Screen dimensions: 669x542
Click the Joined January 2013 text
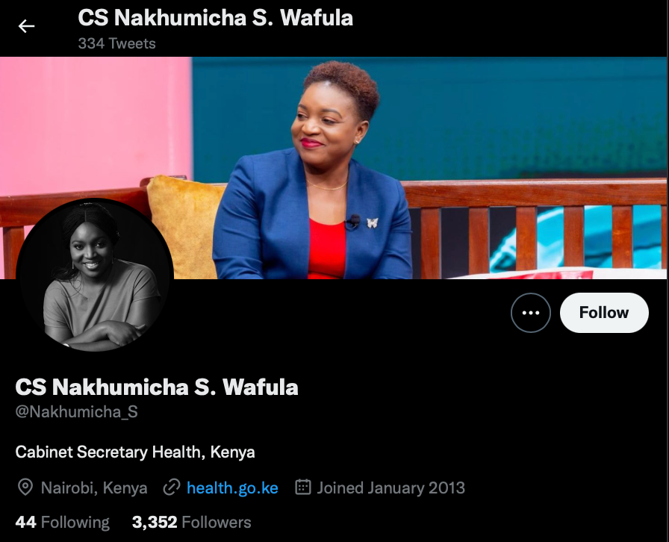tap(390, 488)
